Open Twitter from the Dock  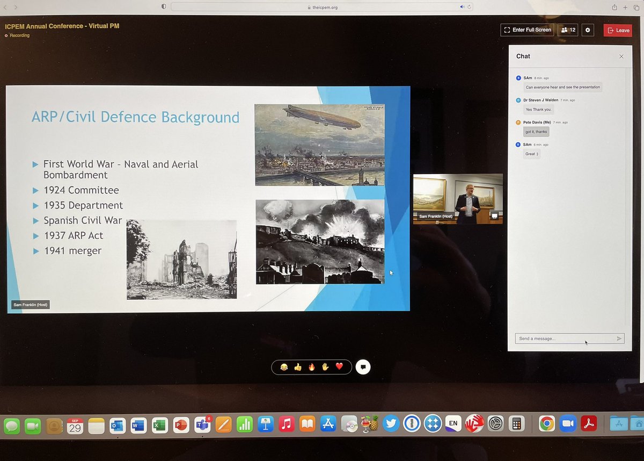(391, 424)
